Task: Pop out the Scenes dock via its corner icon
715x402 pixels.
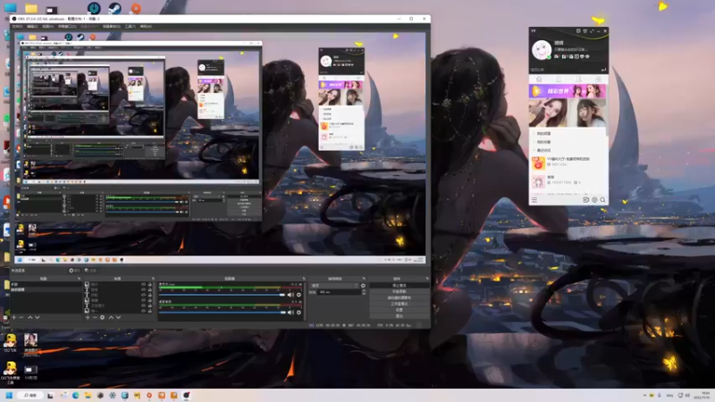Action: (79, 279)
